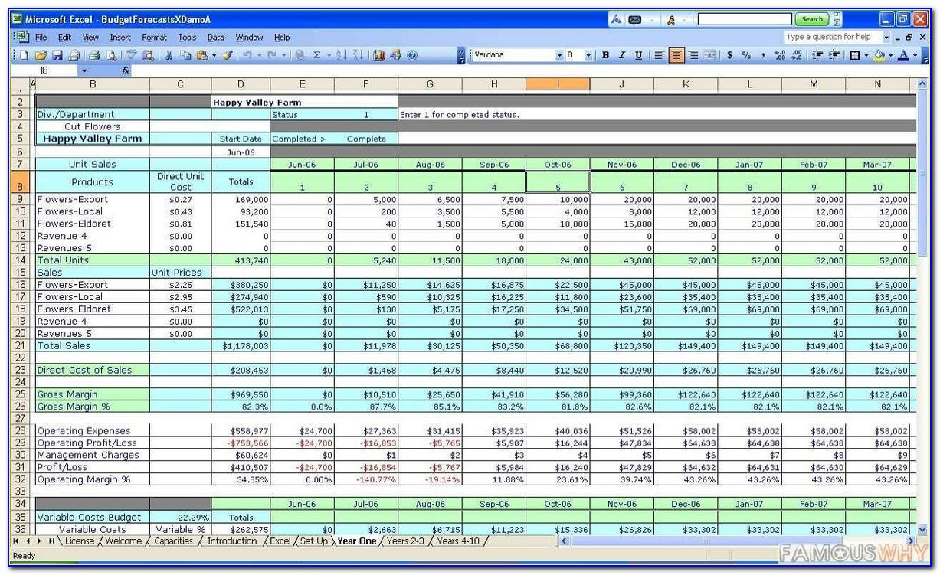Click the Select All corner button
The height and width of the screenshot is (575, 940).
click(20, 84)
